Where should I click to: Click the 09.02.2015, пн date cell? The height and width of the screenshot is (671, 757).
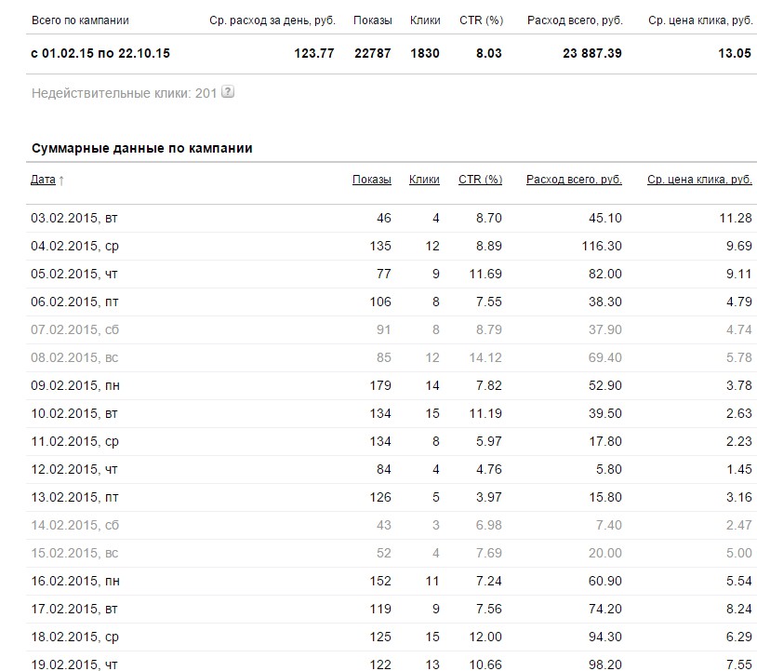pyautogui.click(x=75, y=387)
